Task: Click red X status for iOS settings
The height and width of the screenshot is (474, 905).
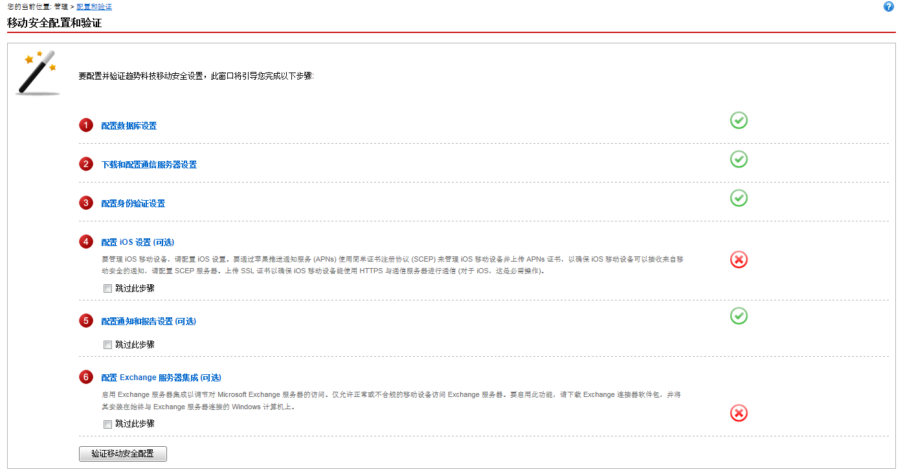Action: point(739,260)
